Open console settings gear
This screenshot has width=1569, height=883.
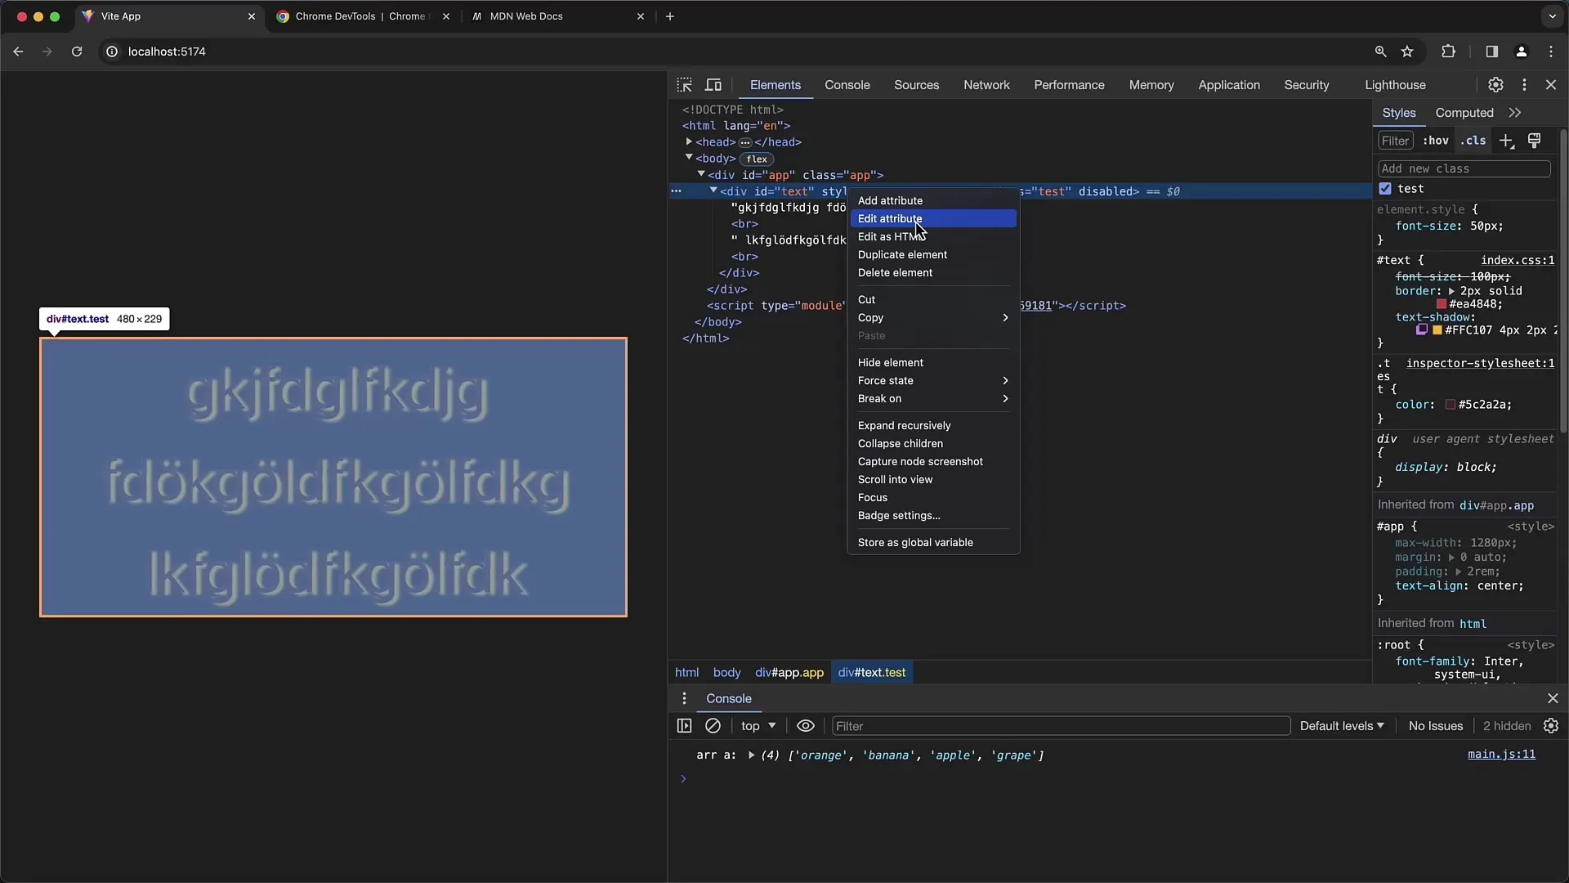click(1551, 726)
